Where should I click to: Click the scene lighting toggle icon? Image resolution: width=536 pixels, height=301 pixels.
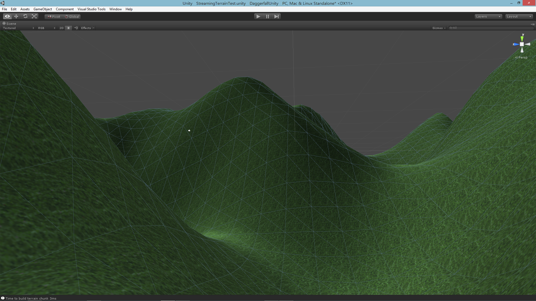point(68,28)
